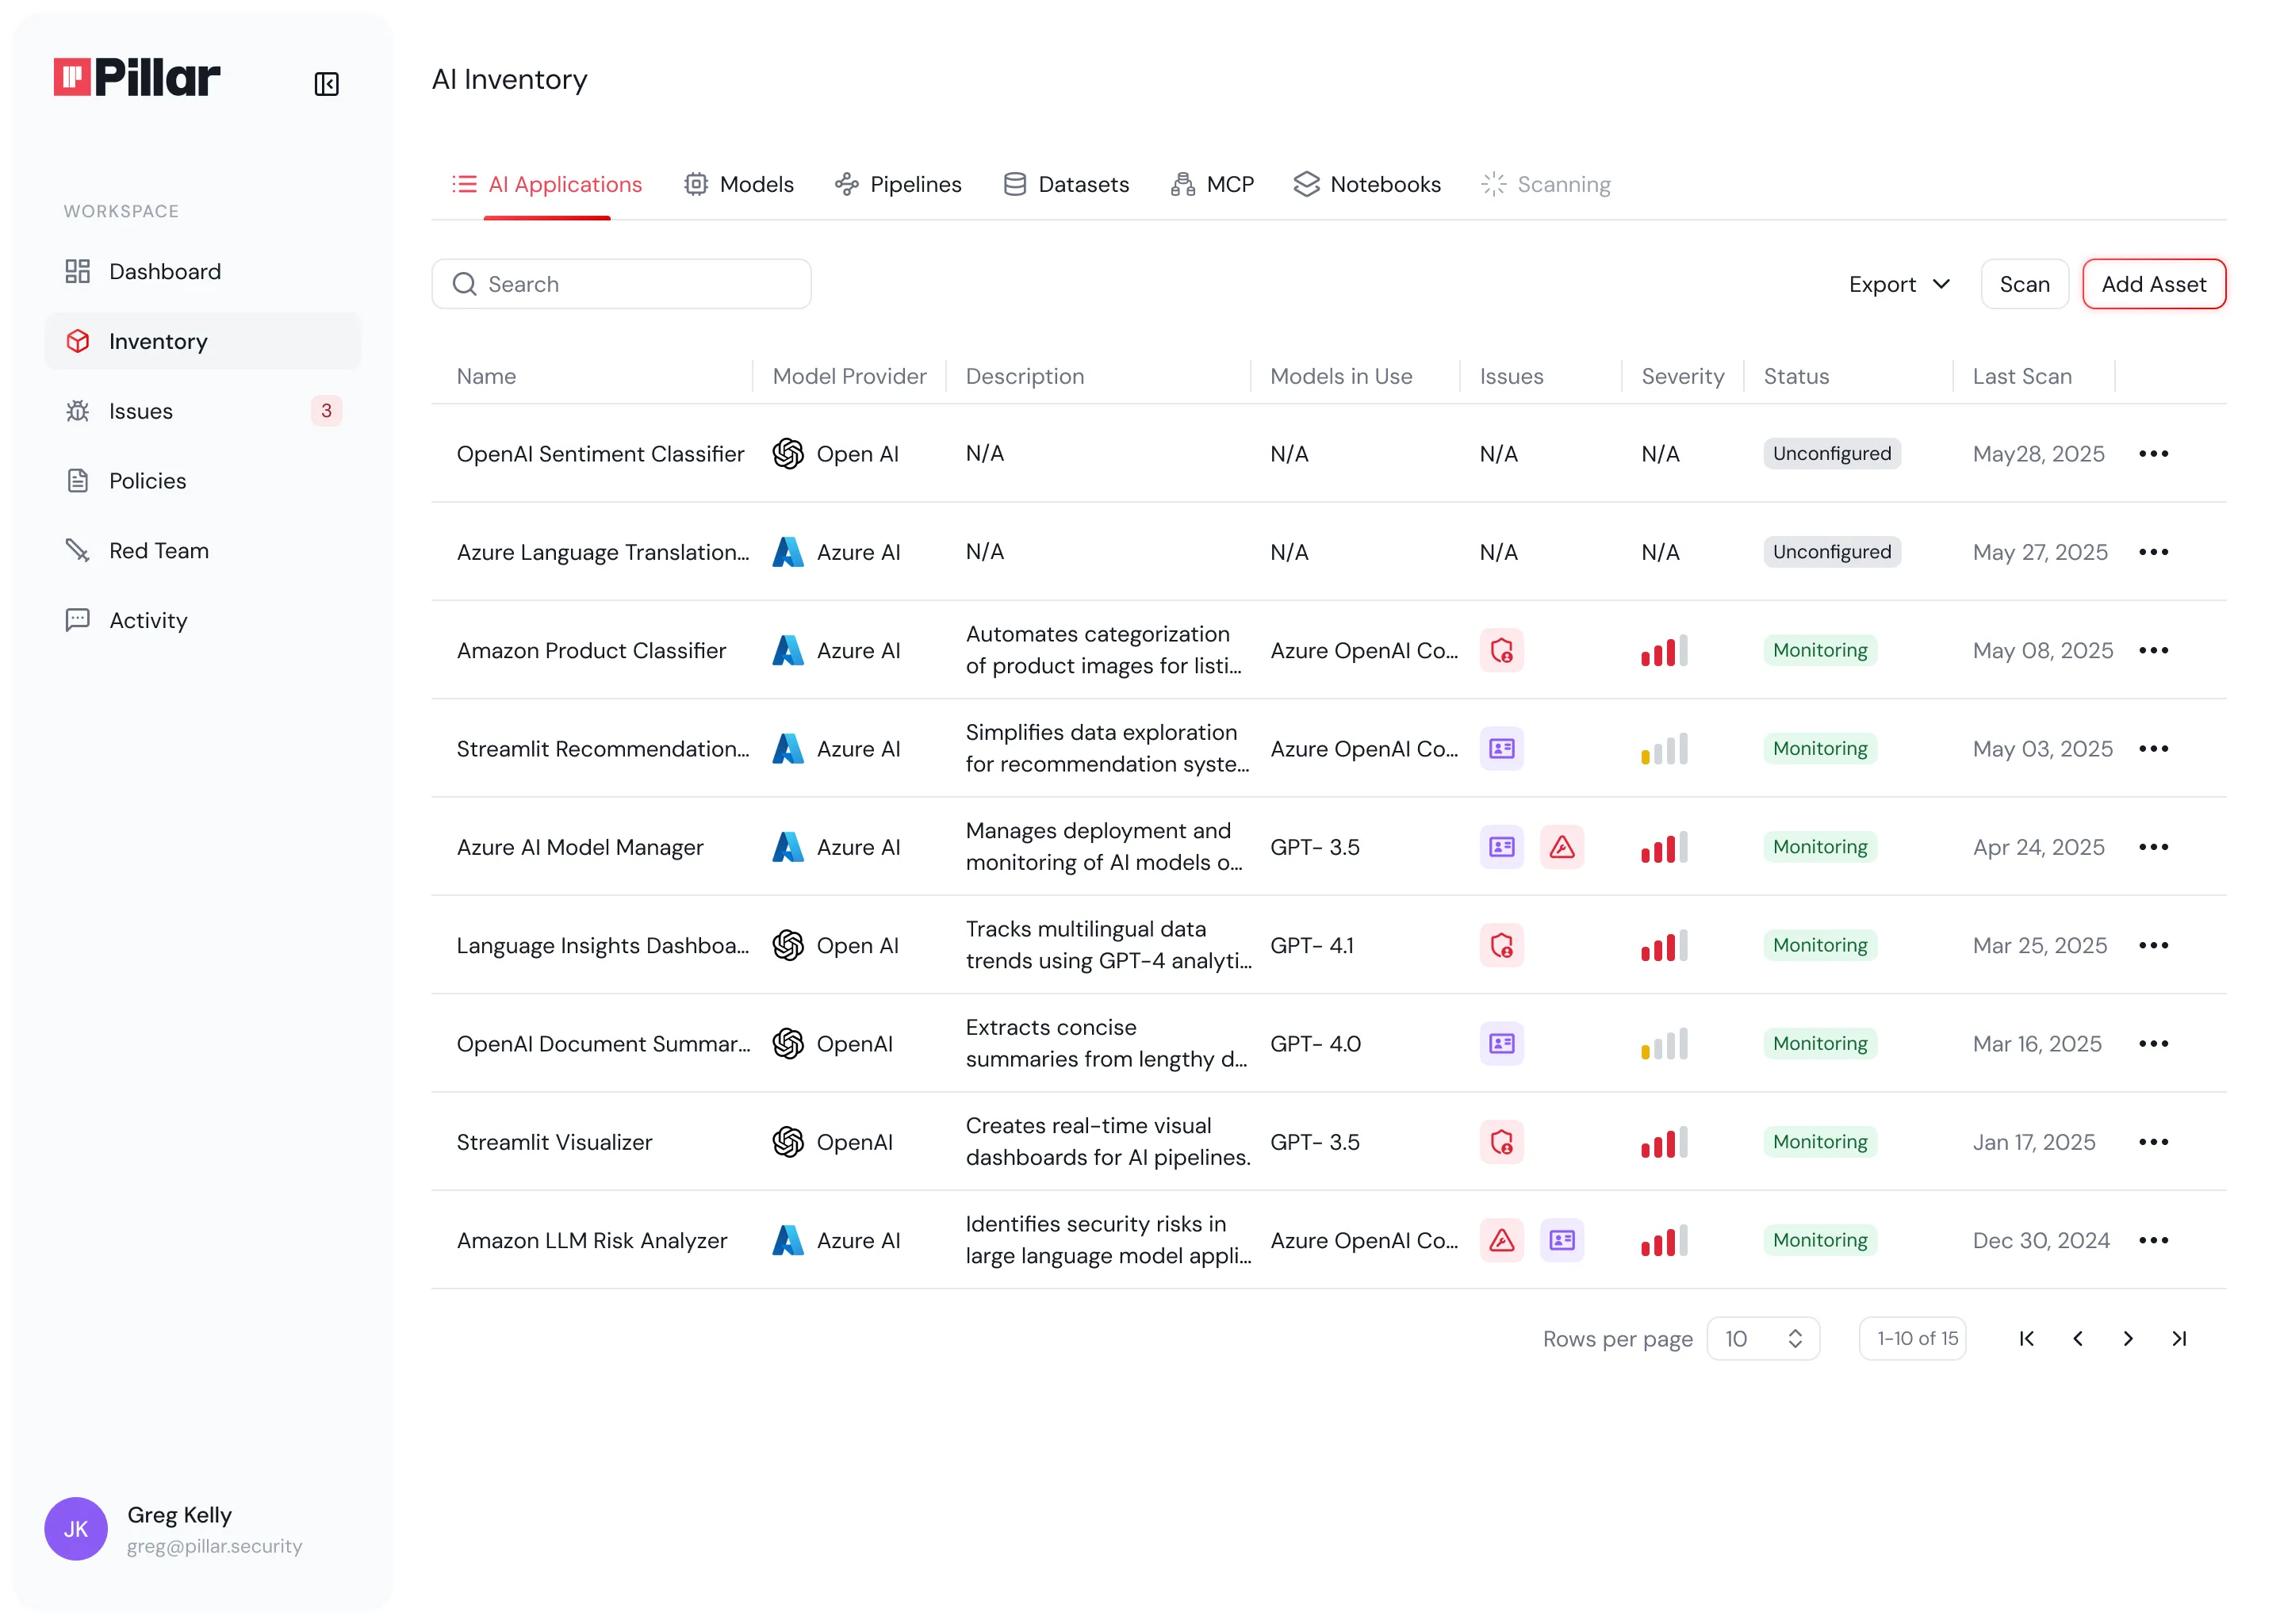Click the ID card issue icon for Streamlit Recommendation
Image resolution: width=2284 pixels, height=1624 pixels.
(x=1501, y=749)
